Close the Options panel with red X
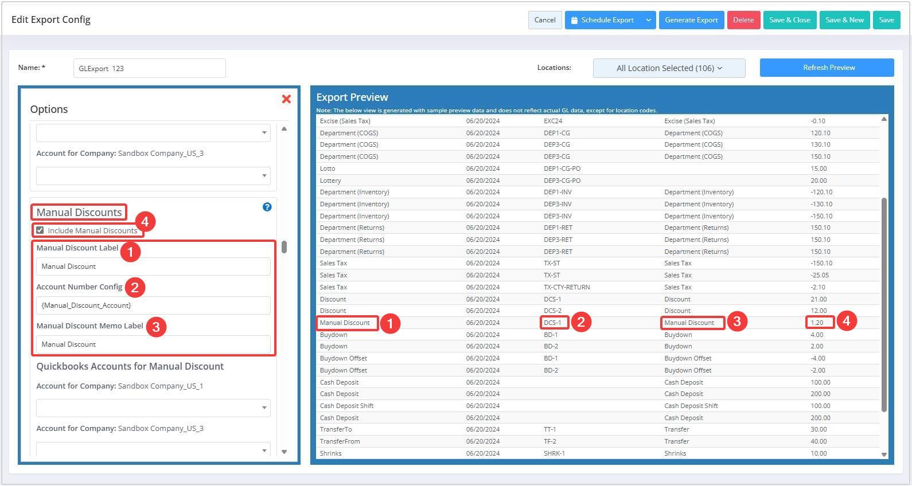The image size is (912, 486). pyautogui.click(x=286, y=99)
